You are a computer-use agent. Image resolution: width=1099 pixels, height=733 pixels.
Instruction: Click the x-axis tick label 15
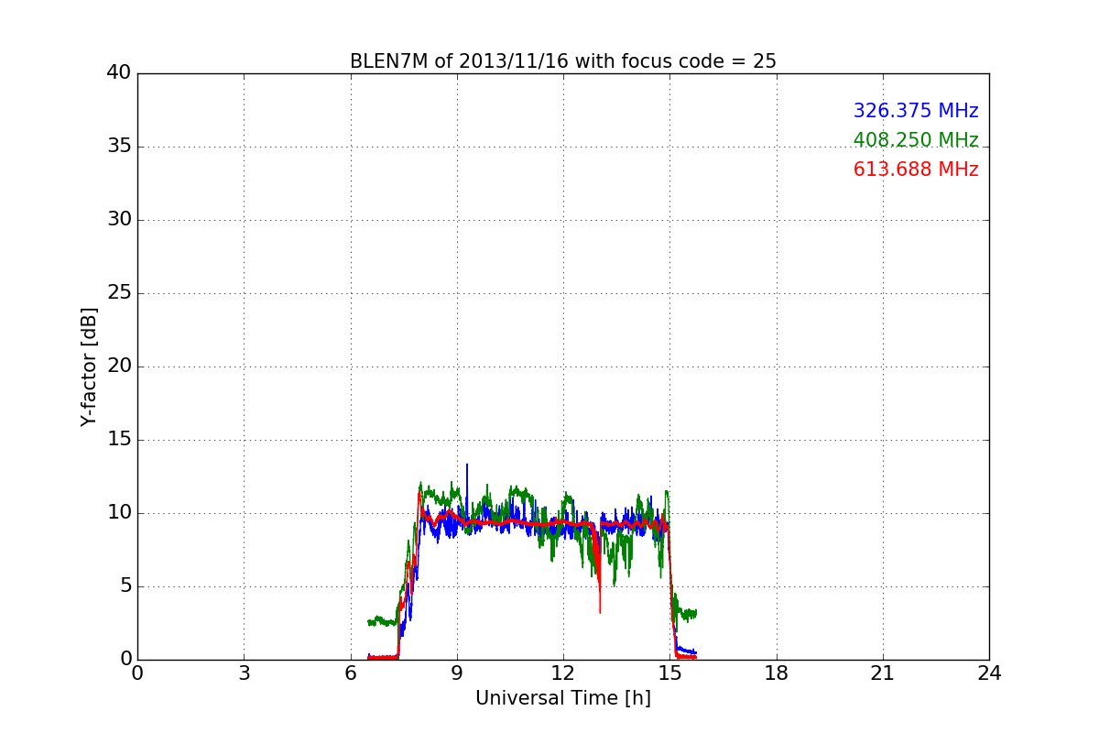(x=669, y=673)
